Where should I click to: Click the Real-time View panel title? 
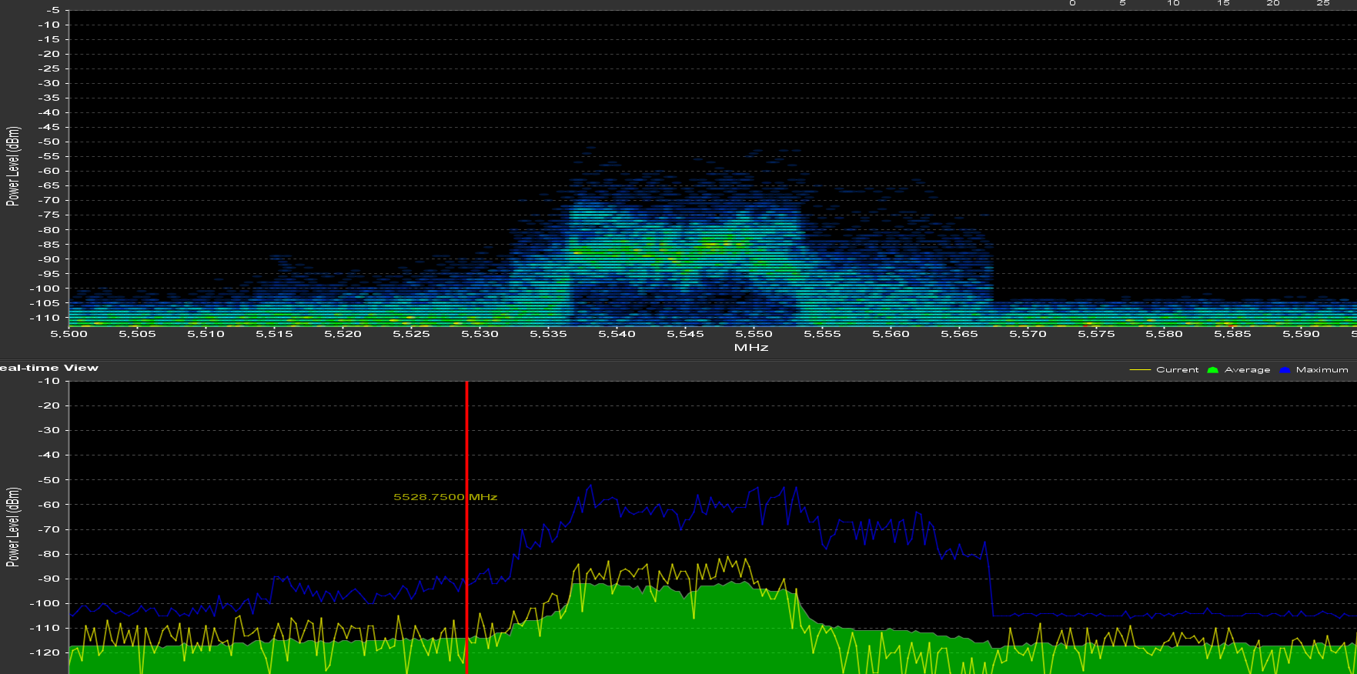[x=49, y=368]
